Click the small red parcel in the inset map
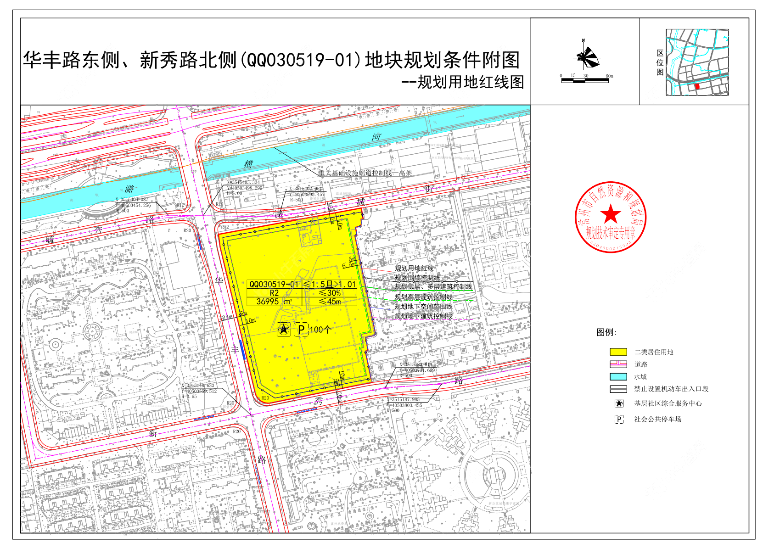This screenshot has height=543, width=763. [x=697, y=86]
